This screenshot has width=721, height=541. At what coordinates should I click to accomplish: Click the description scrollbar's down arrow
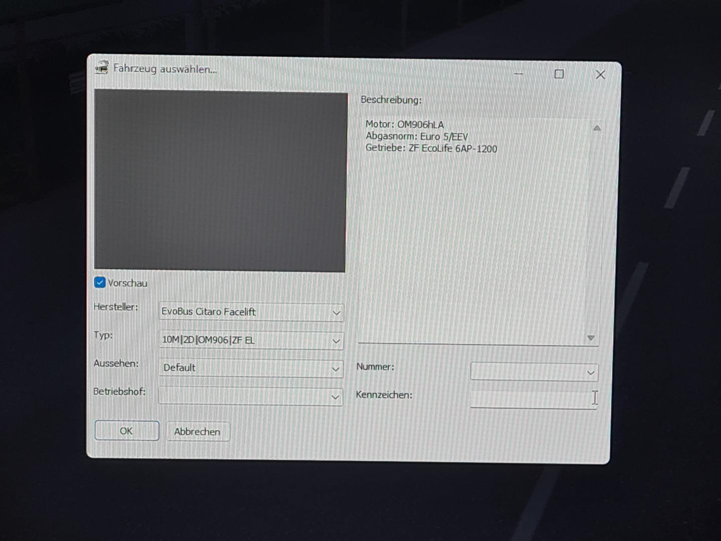(x=591, y=338)
